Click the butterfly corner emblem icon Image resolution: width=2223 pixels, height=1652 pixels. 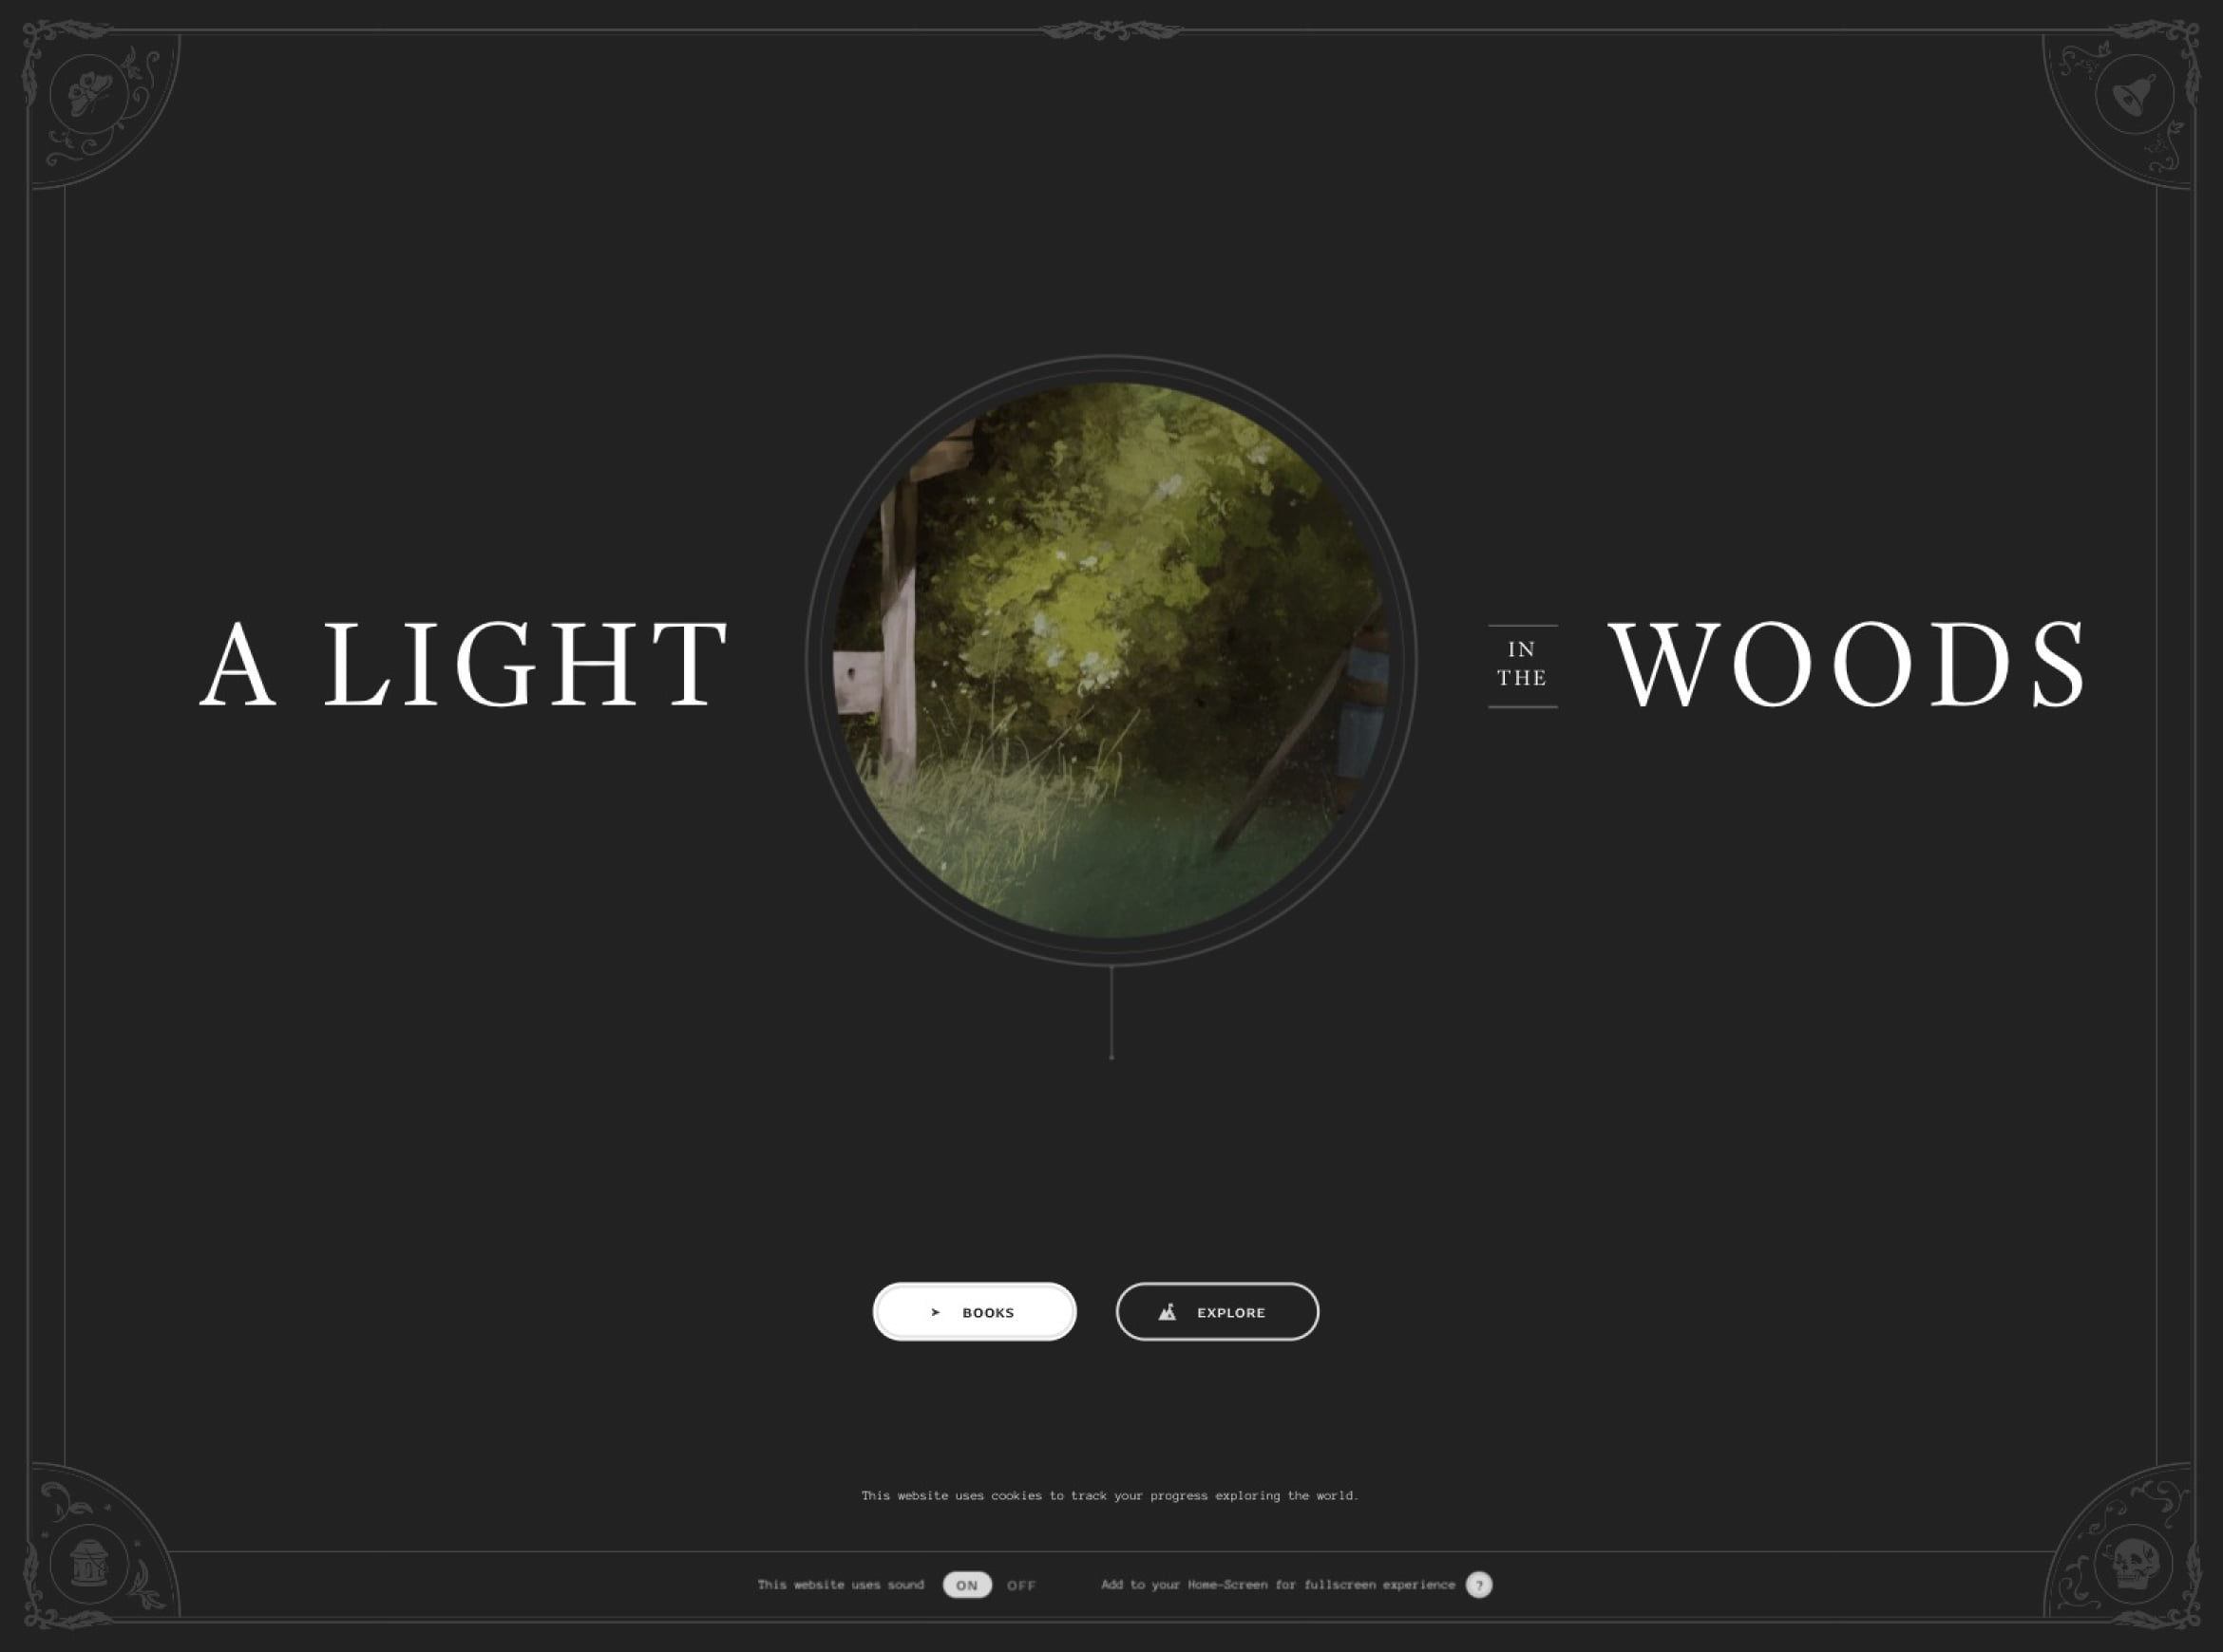point(88,95)
